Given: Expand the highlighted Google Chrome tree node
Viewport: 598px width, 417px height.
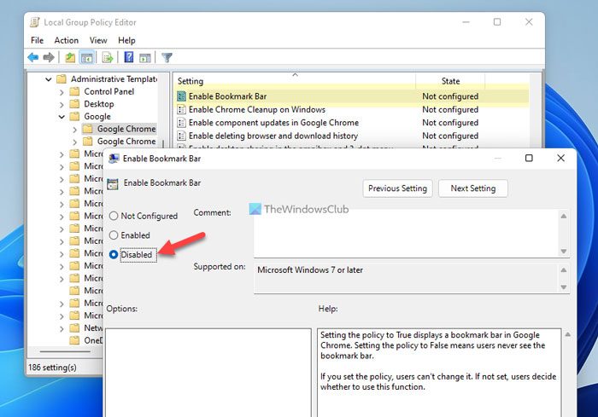Looking at the screenshot, I should (x=75, y=130).
